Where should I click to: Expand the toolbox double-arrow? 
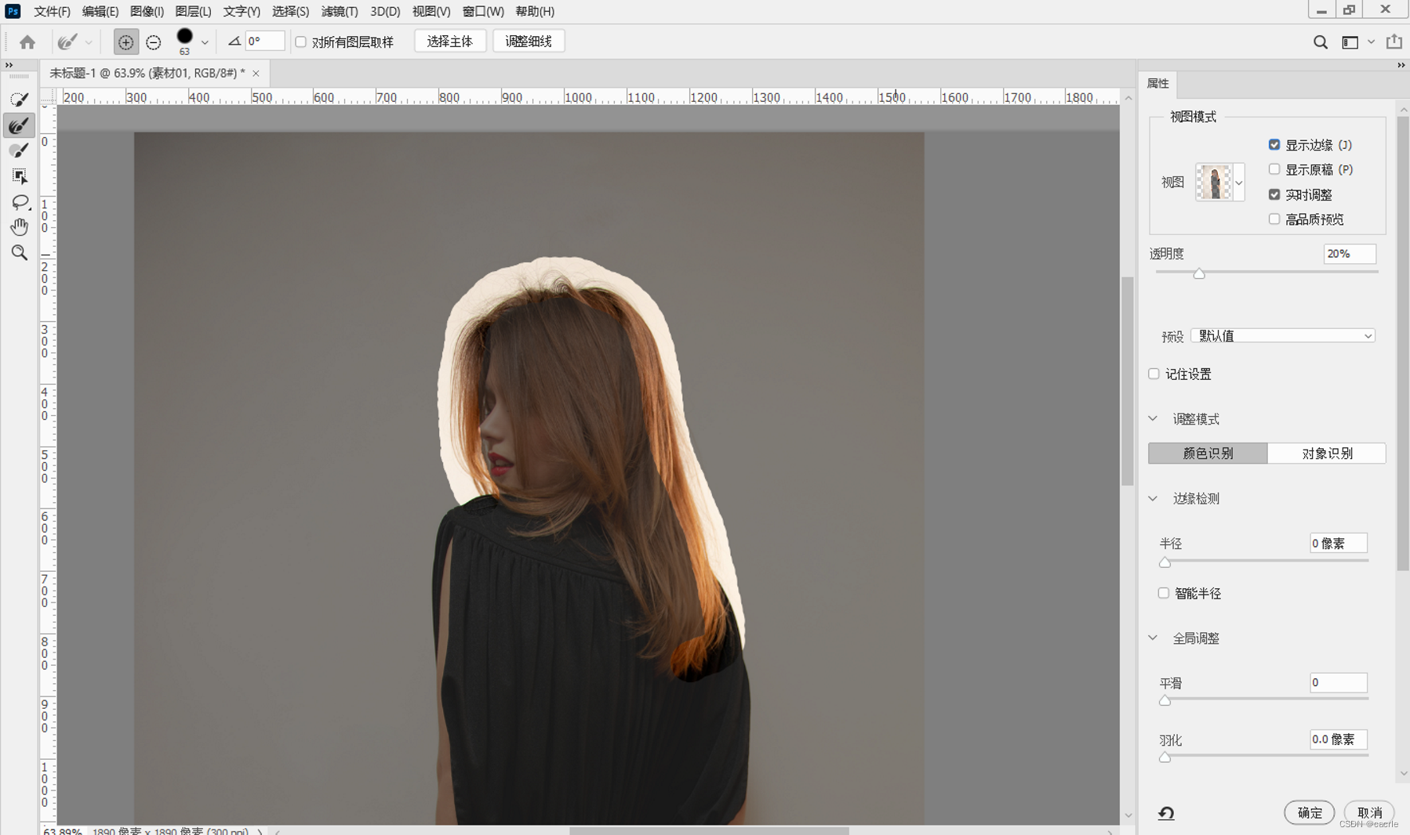(9, 66)
